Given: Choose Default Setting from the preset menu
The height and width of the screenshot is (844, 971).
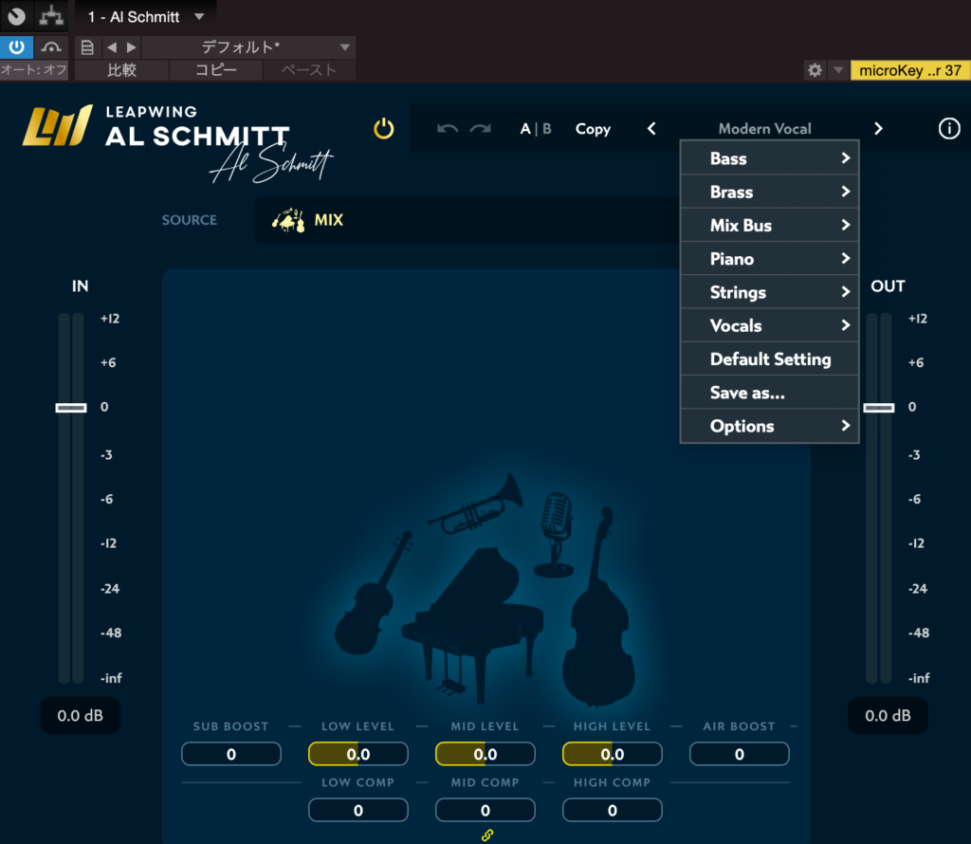Looking at the screenshot, I should 769,359.
